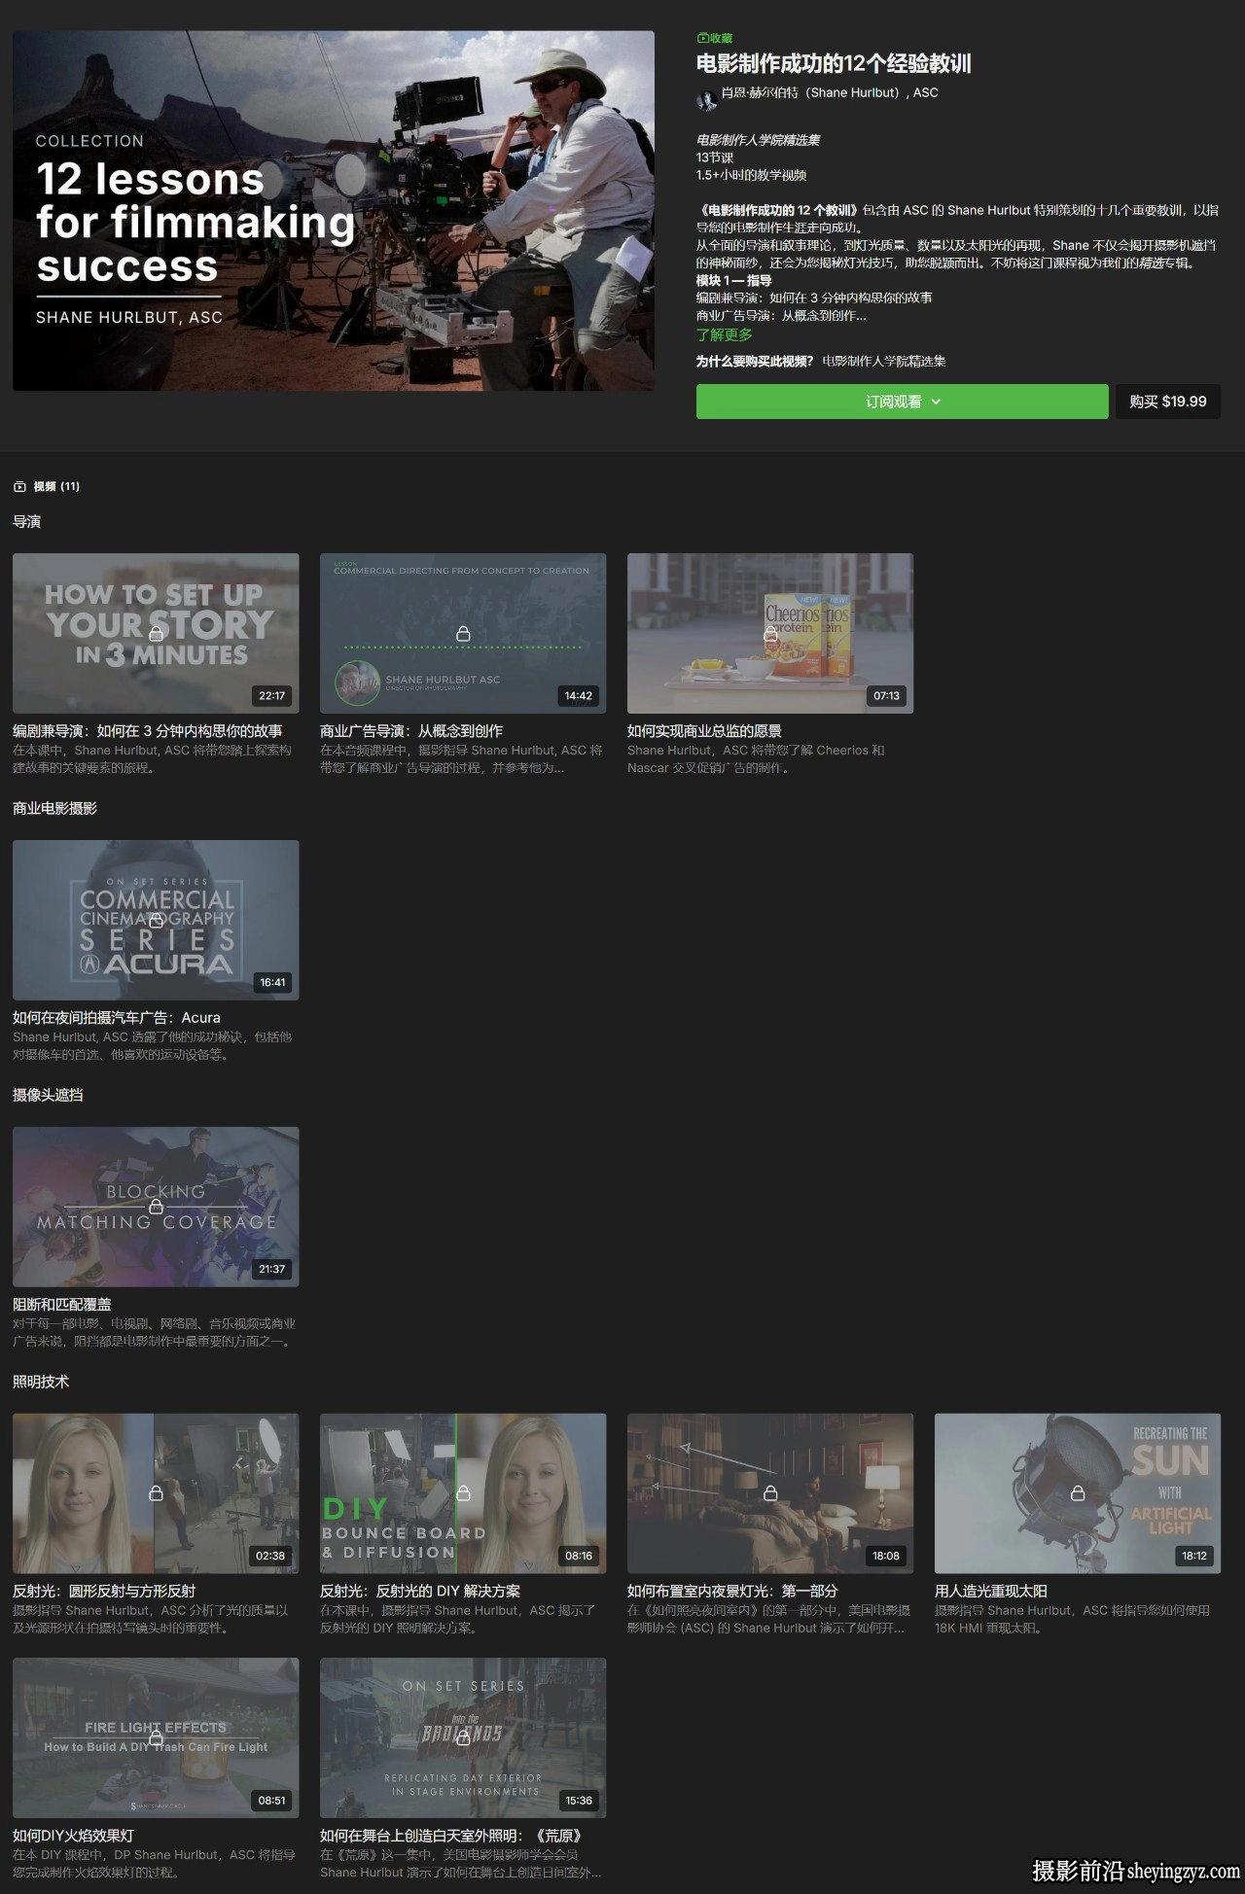Click the 1.5+小时的教学视频 duration text
1245x1894 pixels.
751,175
